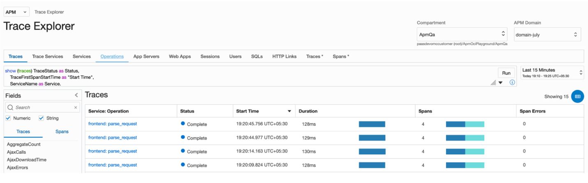Switch to the Trace Services tab
Image resolution: width=588 pixels, height=183 pixels.
click(x=48, y=56)
